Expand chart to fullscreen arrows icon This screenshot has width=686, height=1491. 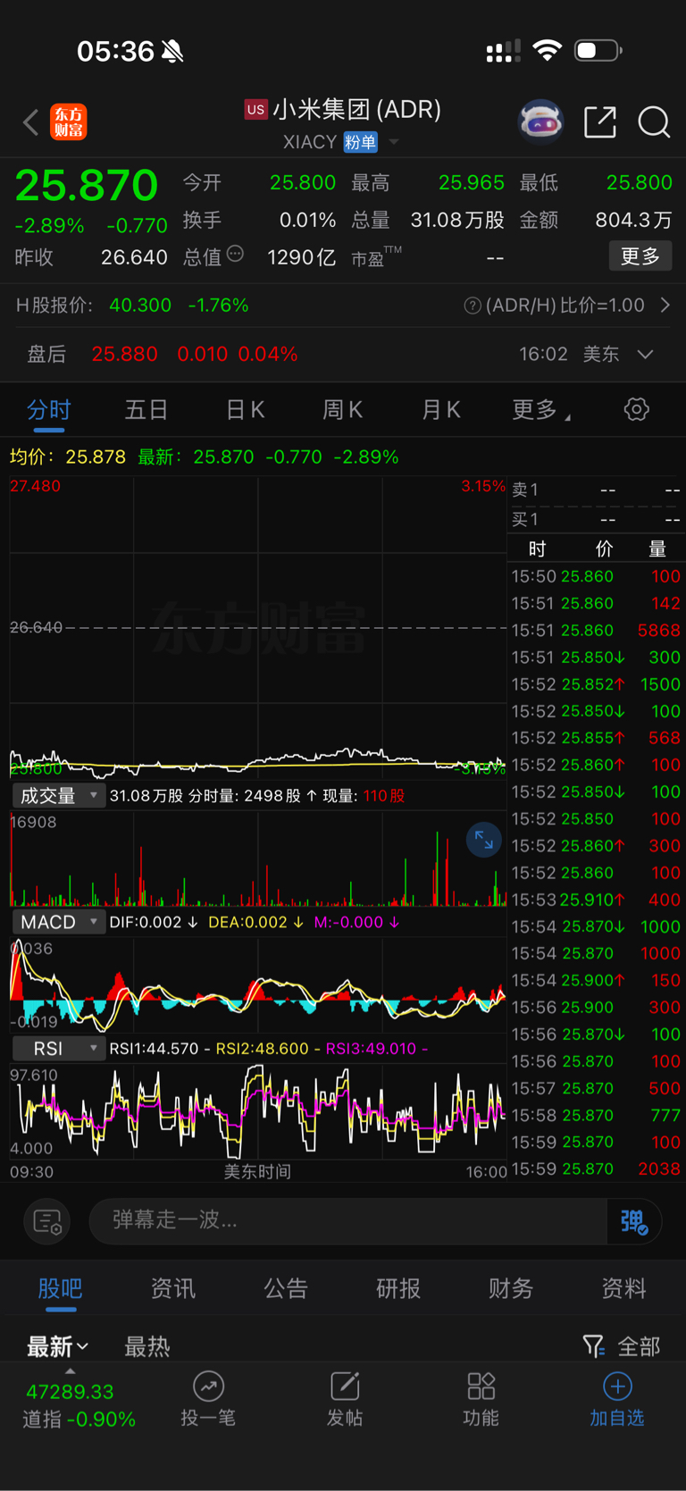tap(483, 840)
